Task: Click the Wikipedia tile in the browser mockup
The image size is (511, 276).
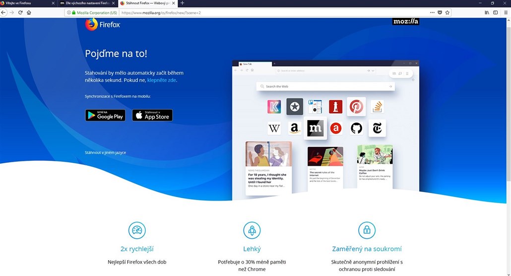Action: [x=274, y=128]
